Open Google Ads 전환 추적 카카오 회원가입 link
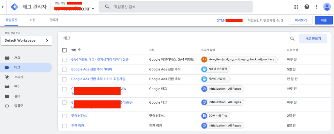The image size is (334, 134). [98, 79]
